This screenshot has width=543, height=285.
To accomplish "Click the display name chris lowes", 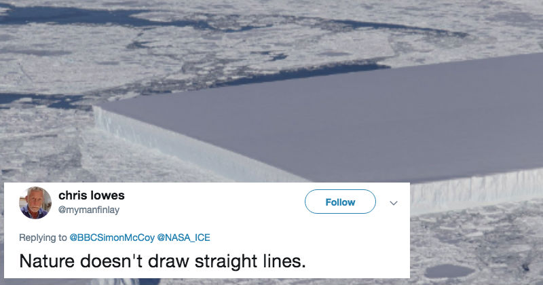I will pyautogui.click(x=92, y=195).
